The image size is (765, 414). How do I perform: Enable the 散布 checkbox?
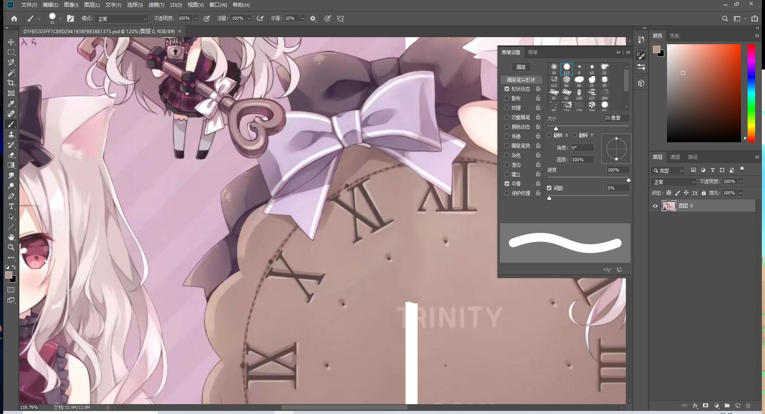coord(507,98)
